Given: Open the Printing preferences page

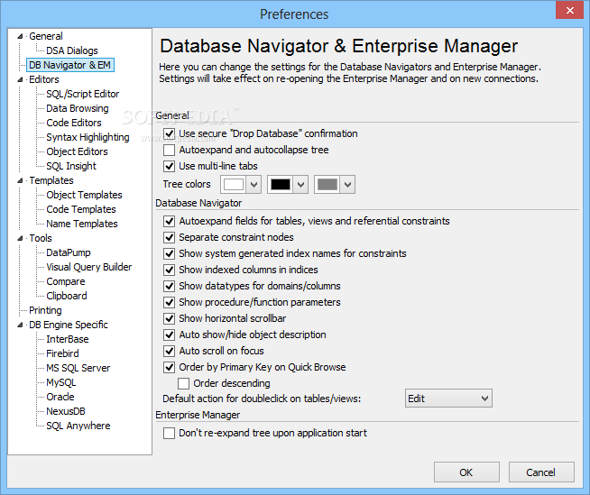Looking at the screenshot, I should tap(45, 310).
